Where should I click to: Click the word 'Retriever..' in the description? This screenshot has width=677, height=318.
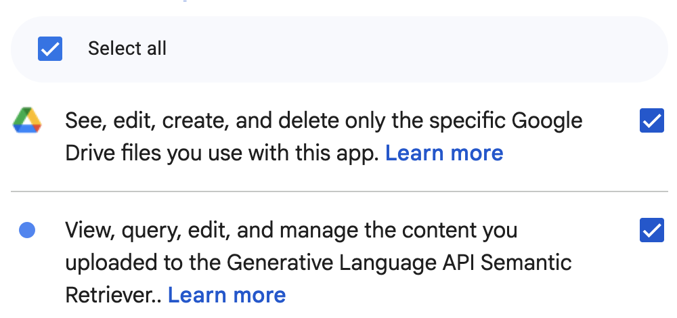(x=114, y=296)
